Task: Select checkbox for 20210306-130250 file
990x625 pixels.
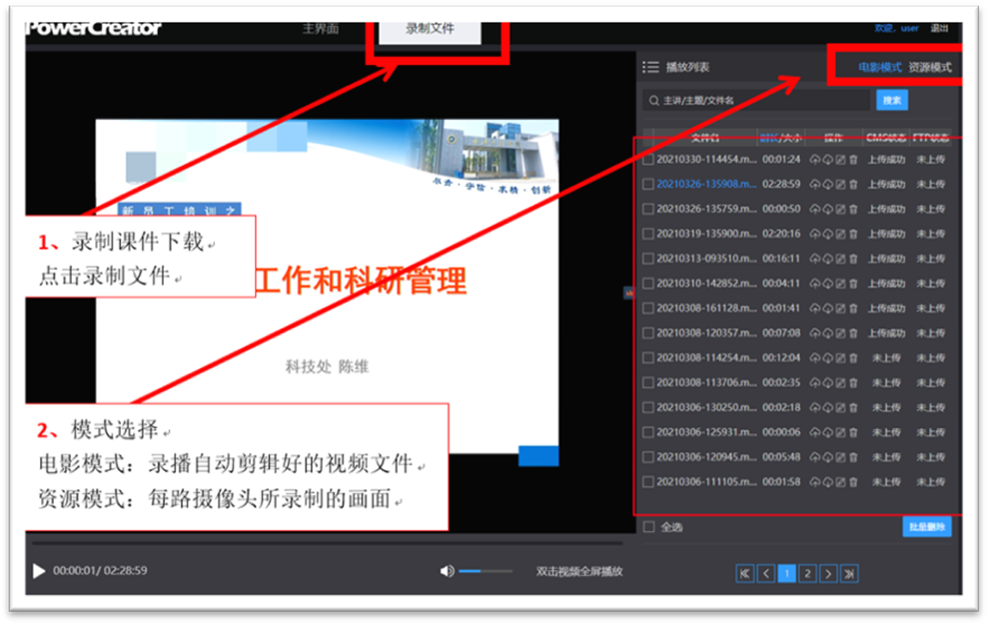Action: (x=648, y=407)
